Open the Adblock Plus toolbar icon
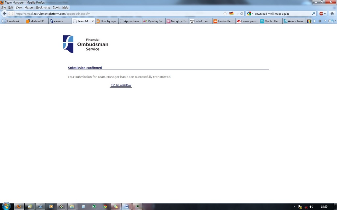 coord(322,14)
